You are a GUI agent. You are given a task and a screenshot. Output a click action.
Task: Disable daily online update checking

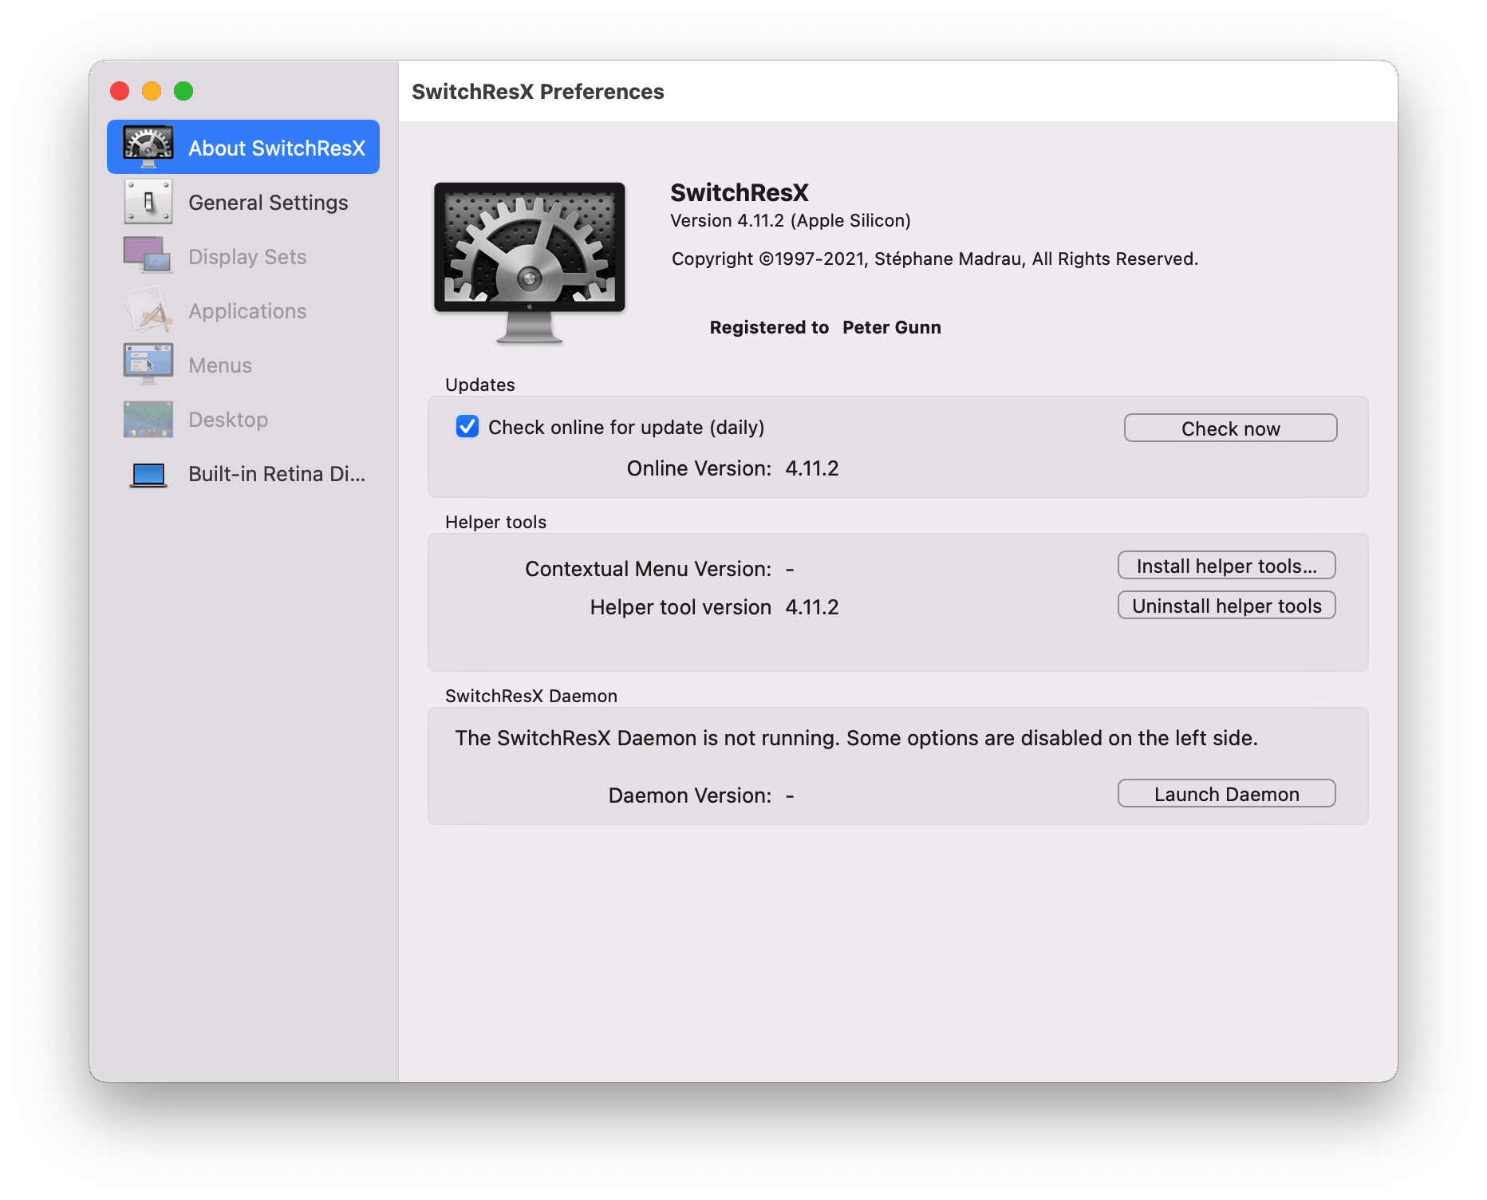(467, 428)
